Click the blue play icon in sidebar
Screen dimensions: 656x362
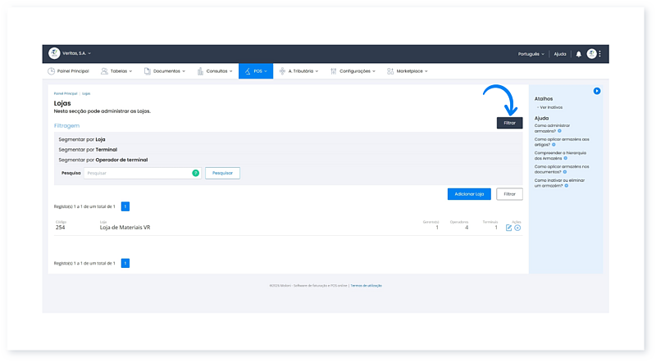tap(597, 91)
